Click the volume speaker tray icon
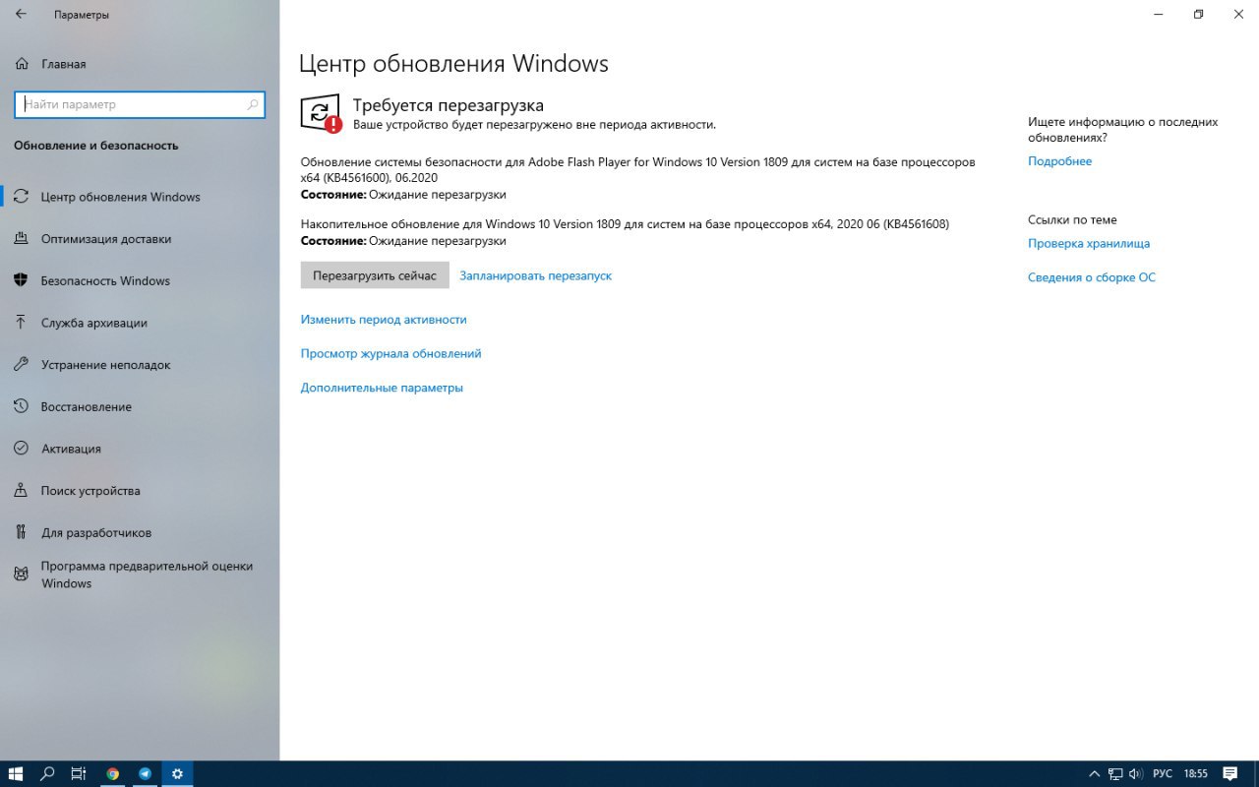Screen dimensions: 1259x787 point(1136,774)
